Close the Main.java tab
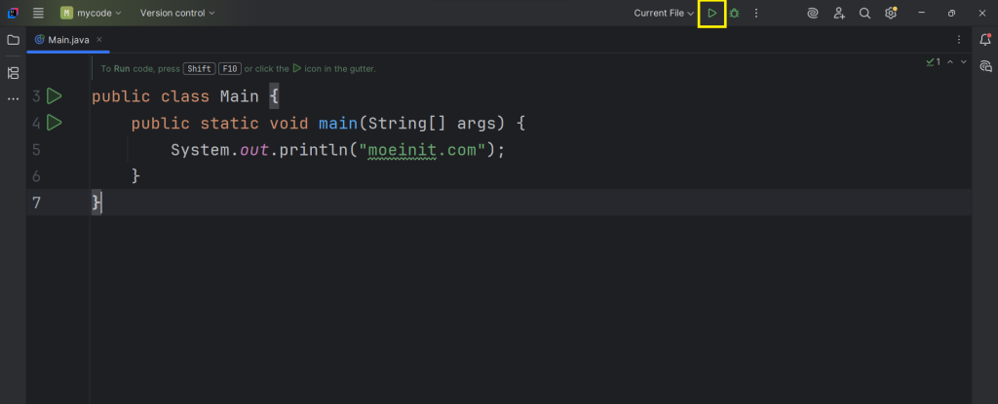Image resolution: width=998 pixels, height=404 pixels. coord(99,40)
